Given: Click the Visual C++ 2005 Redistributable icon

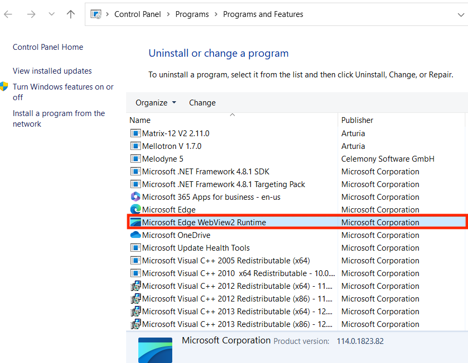Looking at the screenshot, I should point(136,260).
